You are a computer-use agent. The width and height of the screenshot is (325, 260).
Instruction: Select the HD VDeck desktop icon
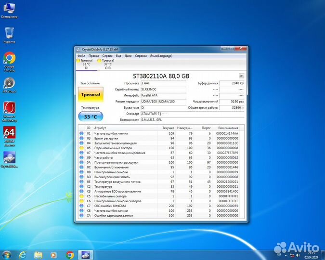pyautogui.click(x=9, y=84)
